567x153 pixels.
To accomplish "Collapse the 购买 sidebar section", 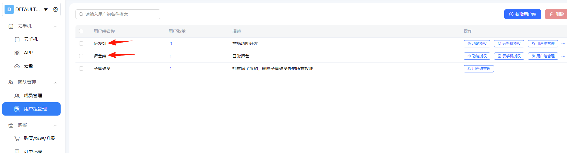I will click(55, 126).
